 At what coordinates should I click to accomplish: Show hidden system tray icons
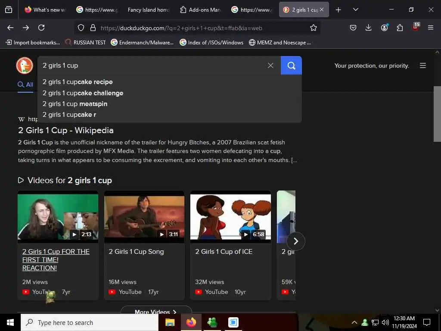pyautogui.click(x=354, y=322)
